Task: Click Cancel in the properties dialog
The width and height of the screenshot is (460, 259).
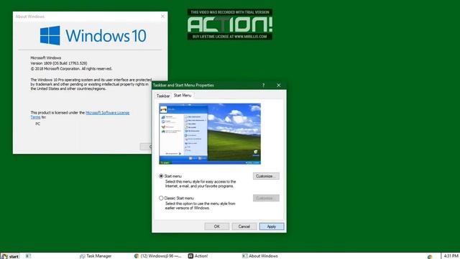Action: point(244,227)
